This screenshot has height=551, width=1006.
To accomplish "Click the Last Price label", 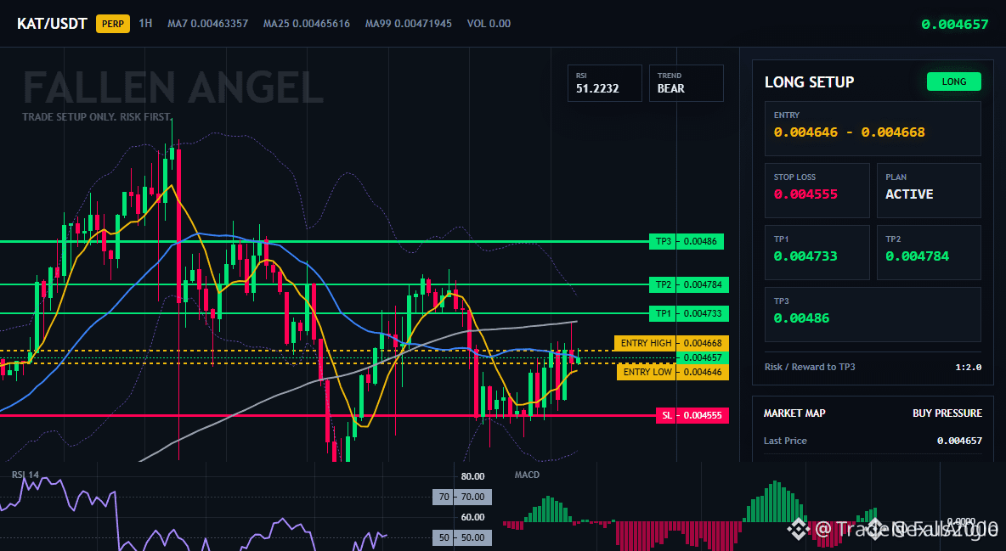I will coord(785,441).
